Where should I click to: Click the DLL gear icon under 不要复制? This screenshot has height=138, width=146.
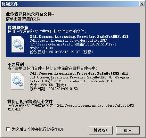pos(18,81)
